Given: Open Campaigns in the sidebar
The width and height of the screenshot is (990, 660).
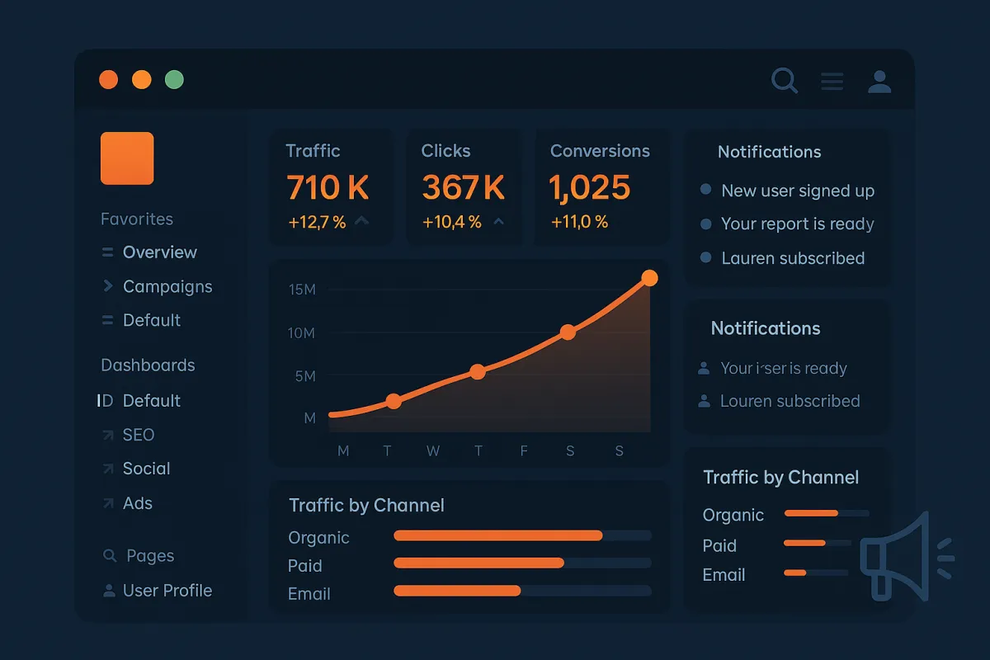Looking at the screenshot, I should (167, 287).
